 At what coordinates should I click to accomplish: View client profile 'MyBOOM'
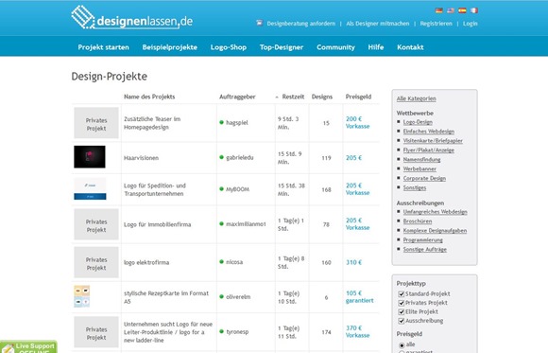coord(237,189)
